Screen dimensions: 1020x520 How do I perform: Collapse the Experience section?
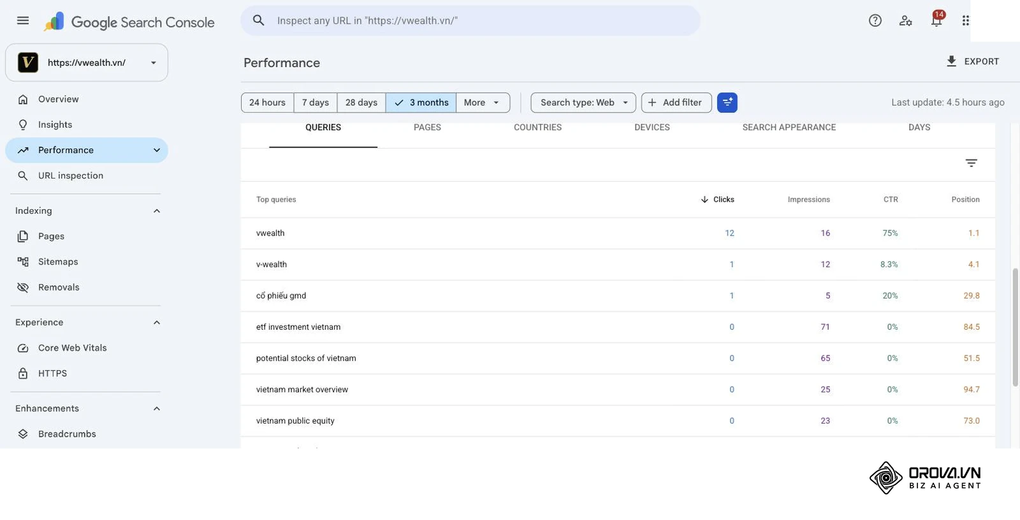[157, 323]
